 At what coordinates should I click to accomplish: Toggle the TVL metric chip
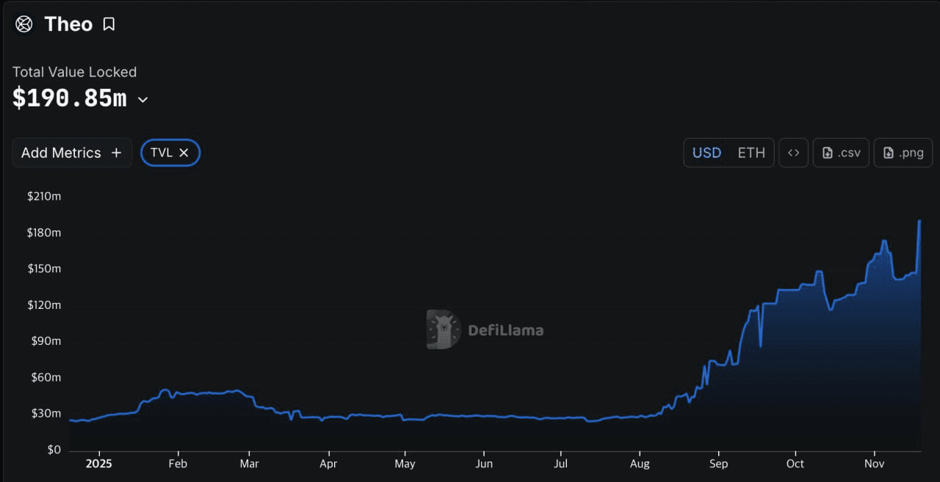tap(162, 153)
